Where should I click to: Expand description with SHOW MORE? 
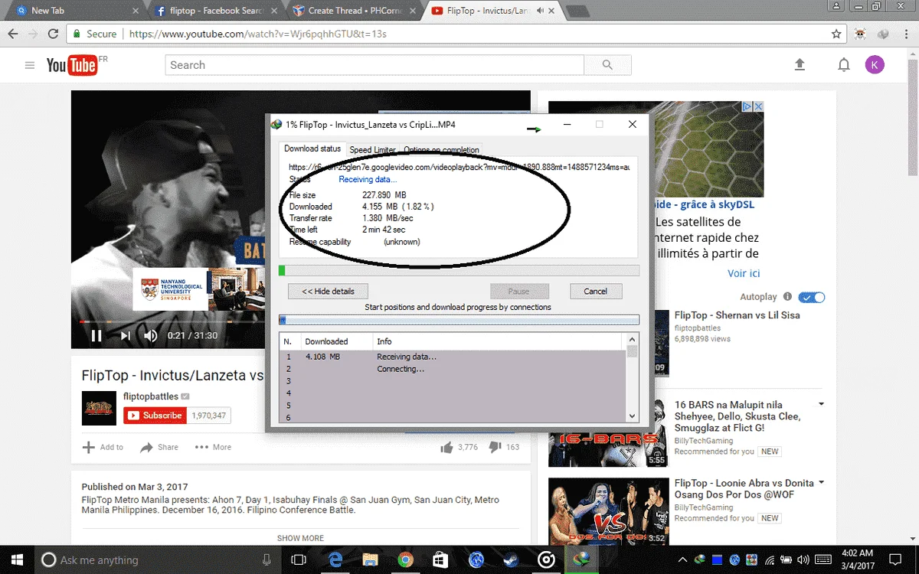pyautogui.click(x=300, y=538)
